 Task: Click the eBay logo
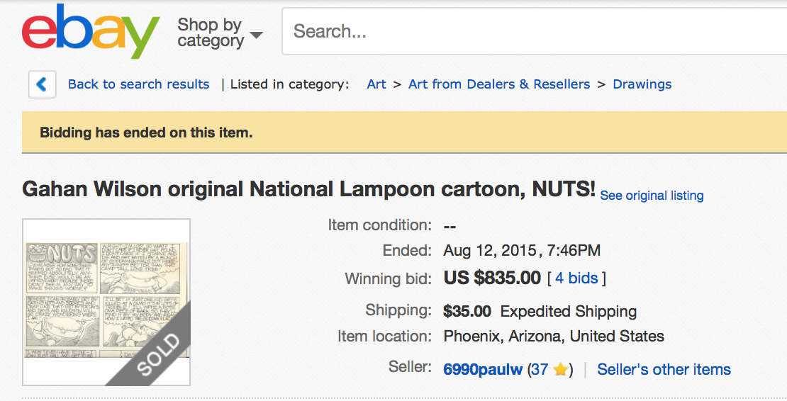pos(90,32)
